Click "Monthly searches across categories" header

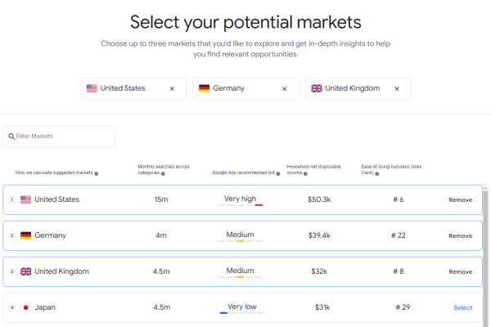(x=164, y=169)
